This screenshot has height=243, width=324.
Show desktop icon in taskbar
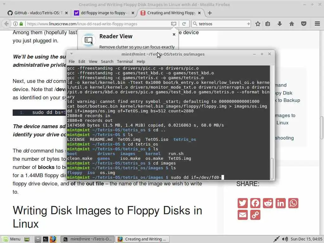(x=27, y=239)
